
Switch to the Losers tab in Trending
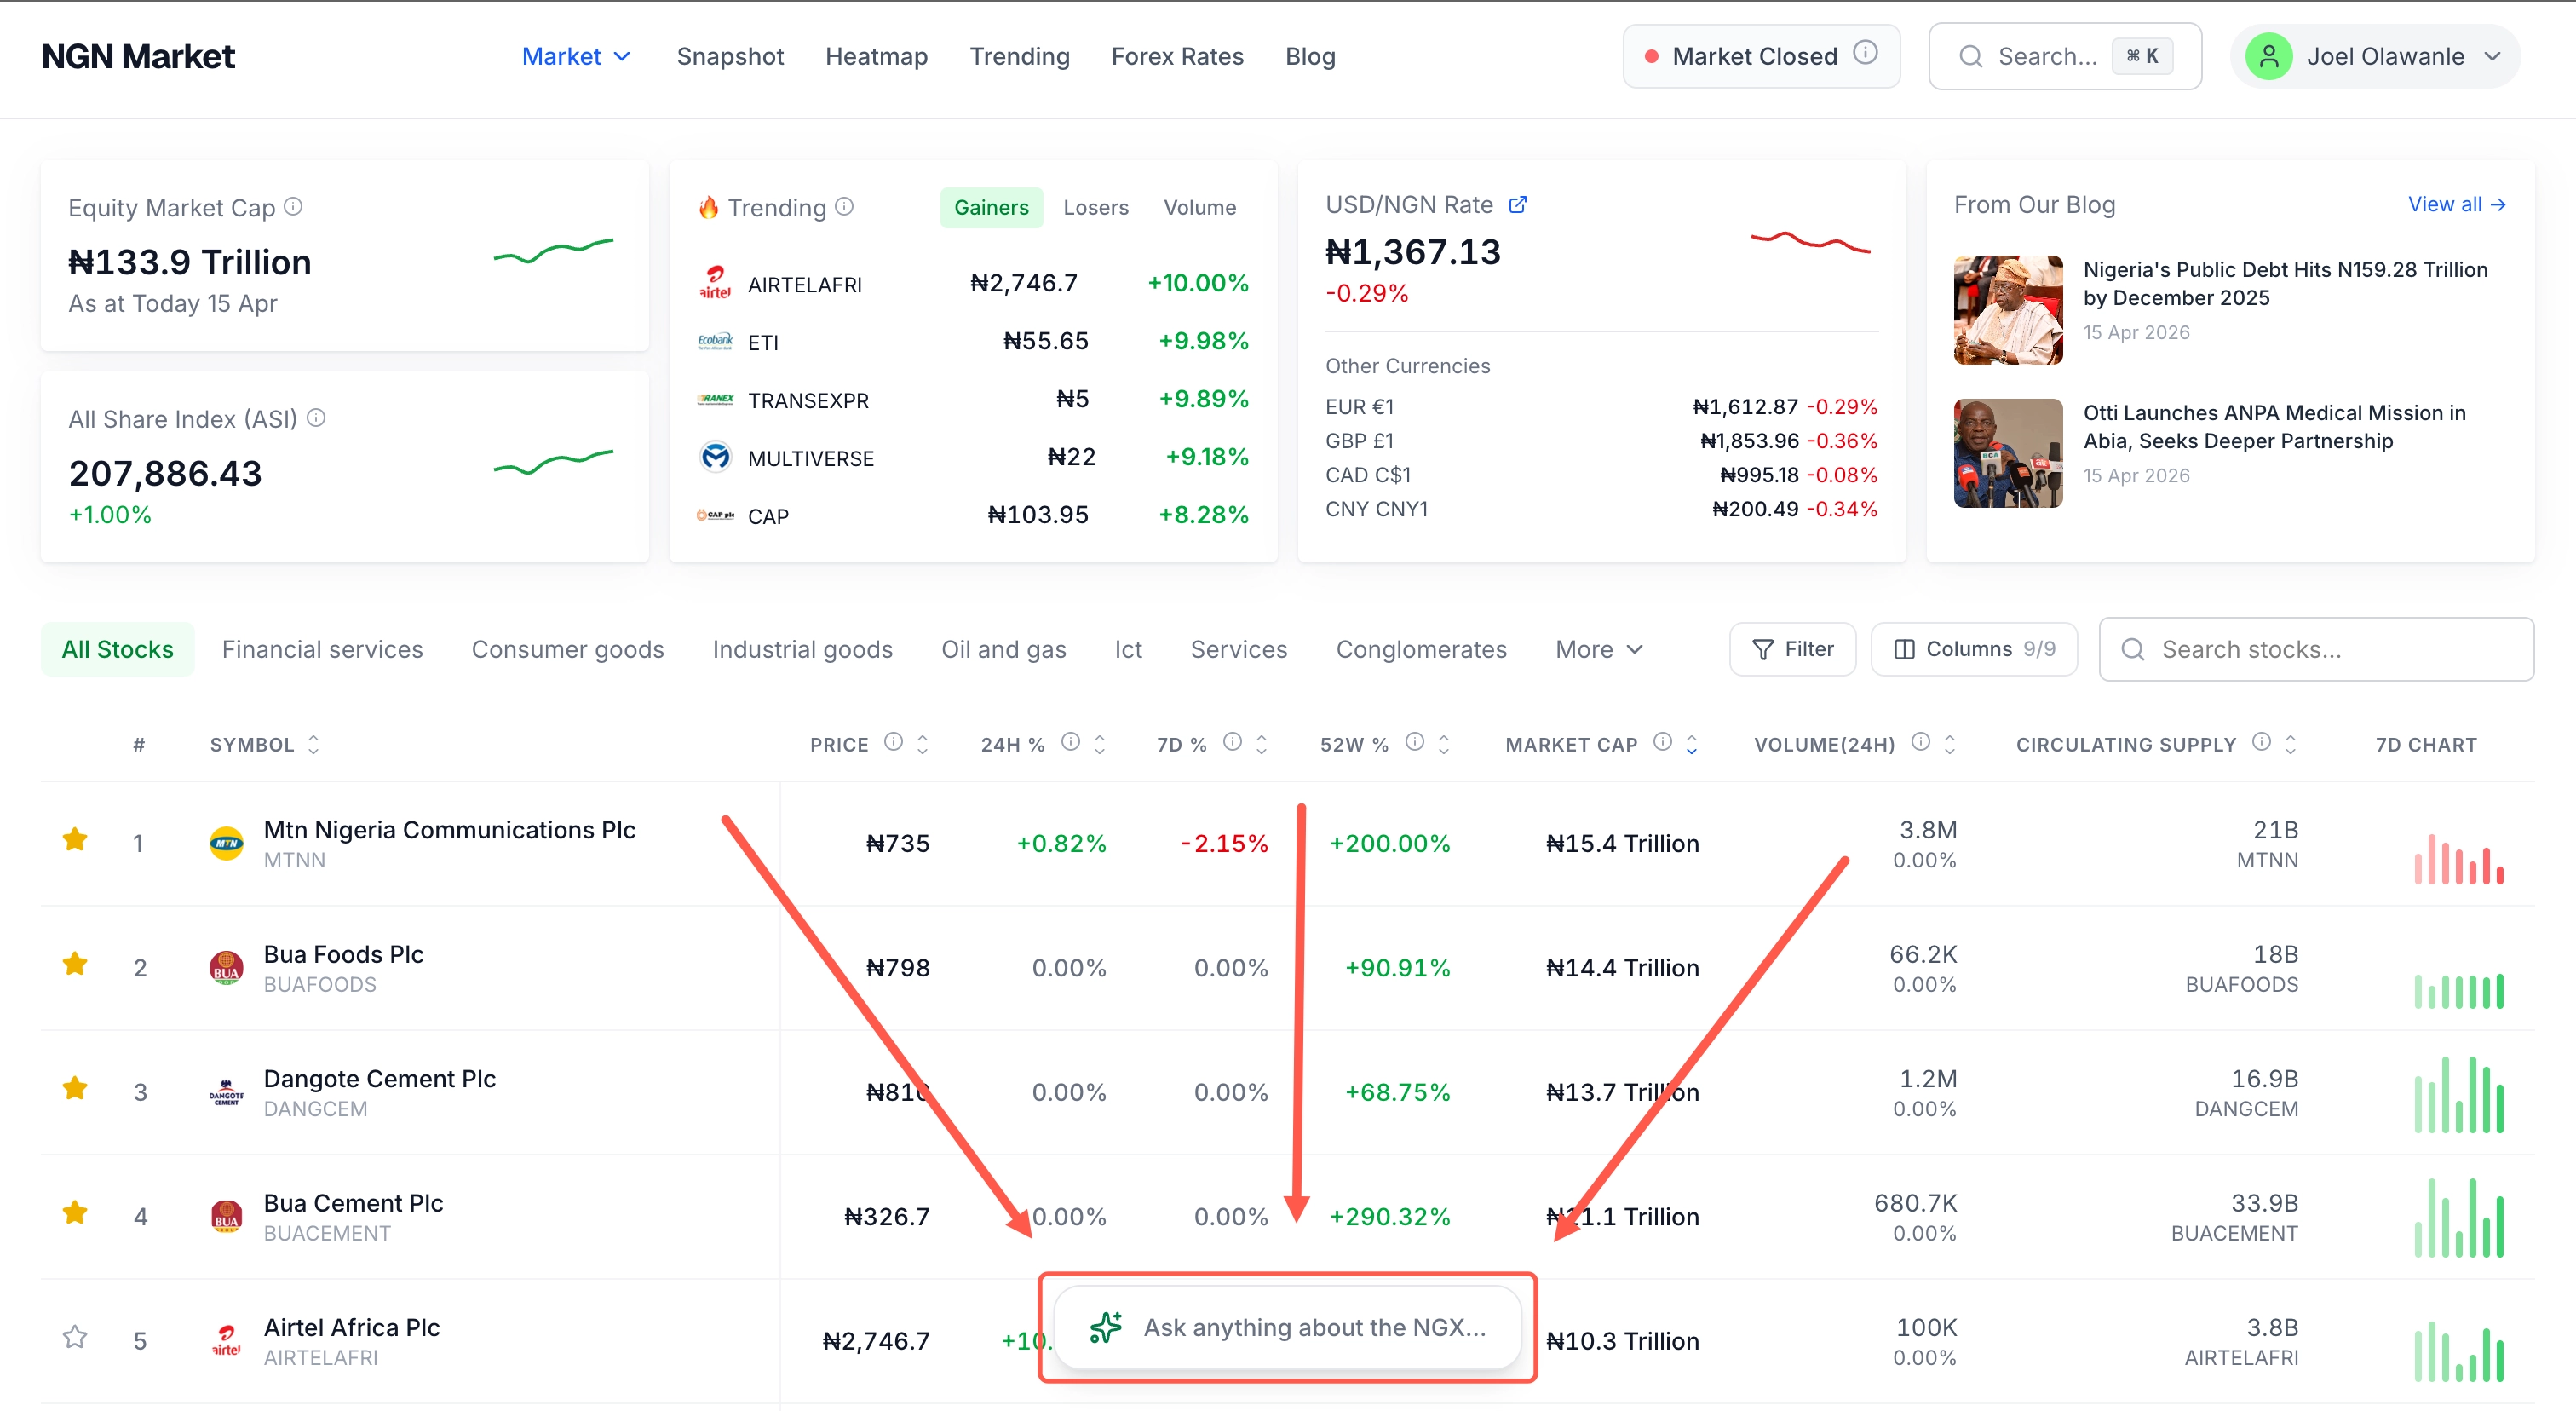1096,207
